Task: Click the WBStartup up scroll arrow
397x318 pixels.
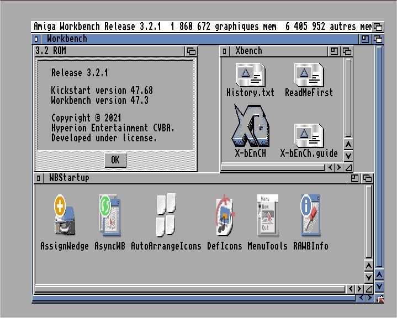Action: (x=369, y=266)
